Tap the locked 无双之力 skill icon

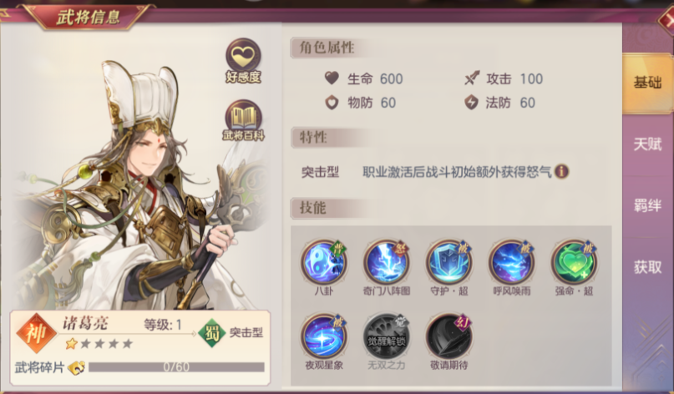[386, 336]
